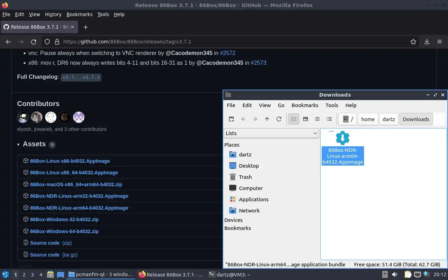Open pull request #2573 link

[x=258, y=63]
